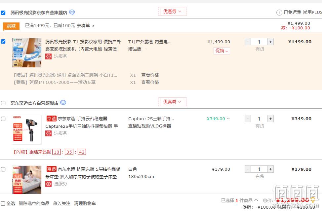Expand 促销 dropdown on projector item
Screen dimensions: 322x211
point(222,51)
